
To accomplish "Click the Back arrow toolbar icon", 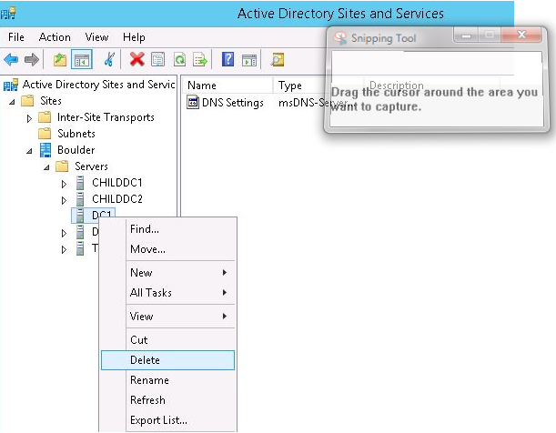I will pyautogui.click(x=11, y=59).
